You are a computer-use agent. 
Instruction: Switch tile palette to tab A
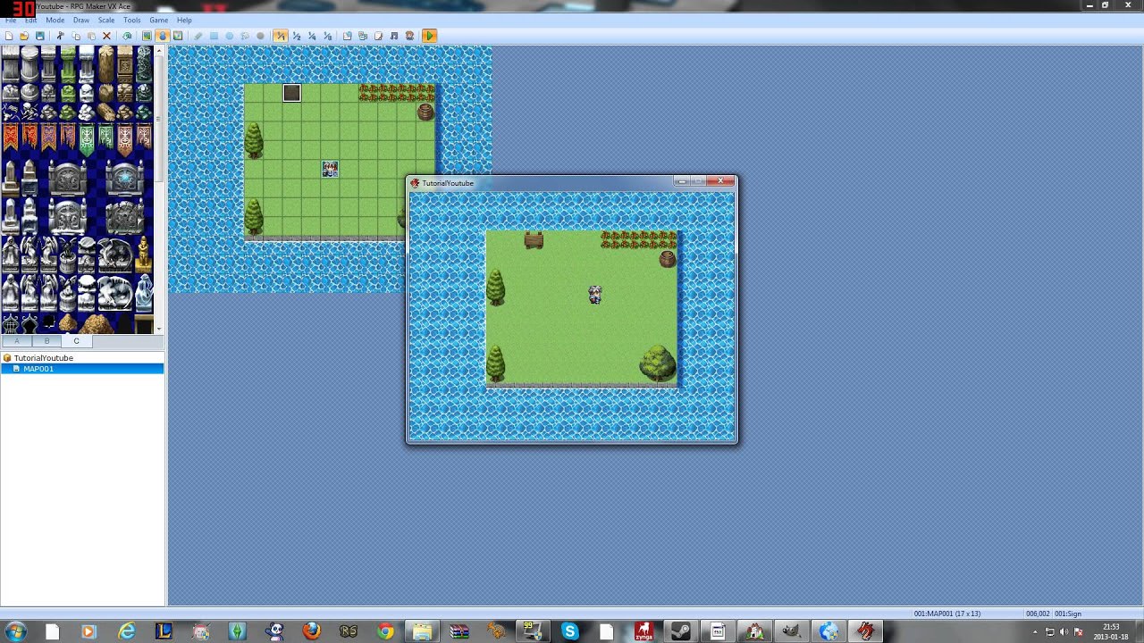(x=16, y=341)
